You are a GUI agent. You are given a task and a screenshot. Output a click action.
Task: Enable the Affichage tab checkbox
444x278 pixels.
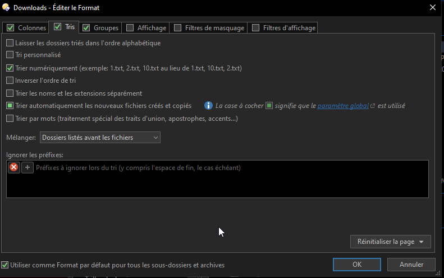coord(130,27)
